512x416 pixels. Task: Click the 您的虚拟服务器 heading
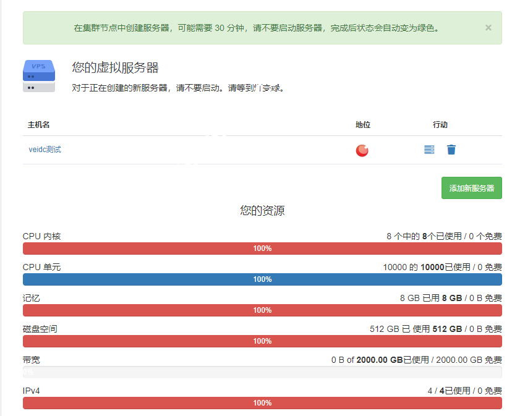pyautogui.click(x=115, y=68)
